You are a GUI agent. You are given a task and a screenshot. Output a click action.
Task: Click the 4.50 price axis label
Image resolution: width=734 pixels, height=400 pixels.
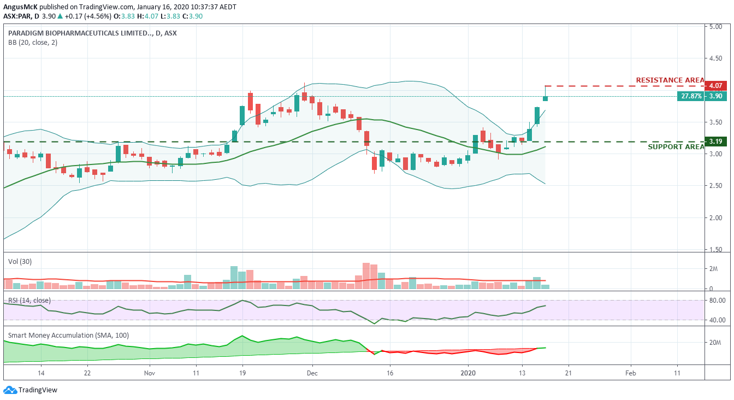pos(716,58)
